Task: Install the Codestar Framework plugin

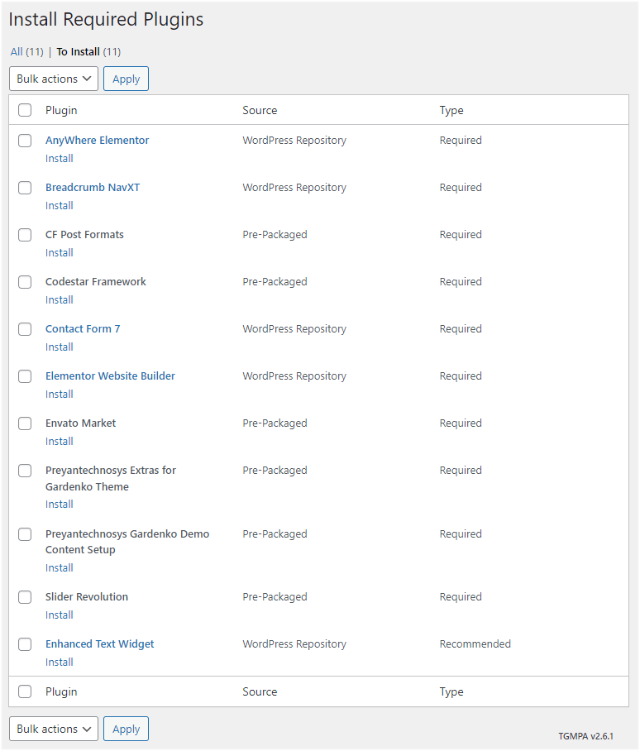Action: (x=60, y=300)
